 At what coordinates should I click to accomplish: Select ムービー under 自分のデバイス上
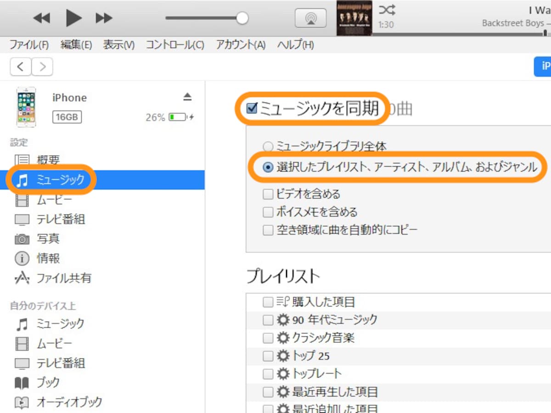54,343
